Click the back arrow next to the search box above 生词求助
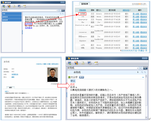The width and height of the screenshot is (151, 121). point(59,10)
